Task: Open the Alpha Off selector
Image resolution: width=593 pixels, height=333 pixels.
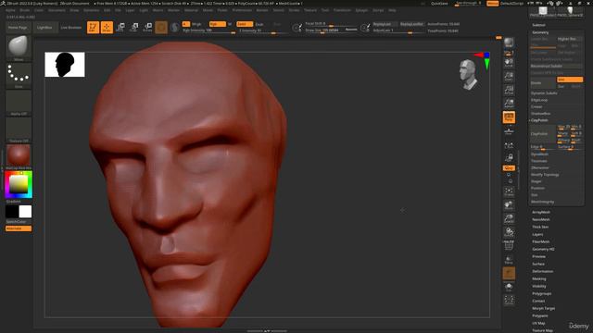Action: tap(19, 103)
